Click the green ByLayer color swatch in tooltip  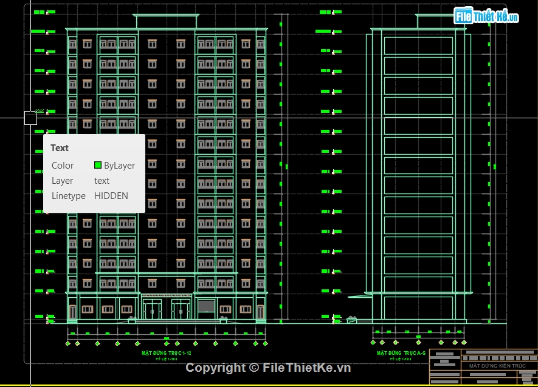coord(98,165)
